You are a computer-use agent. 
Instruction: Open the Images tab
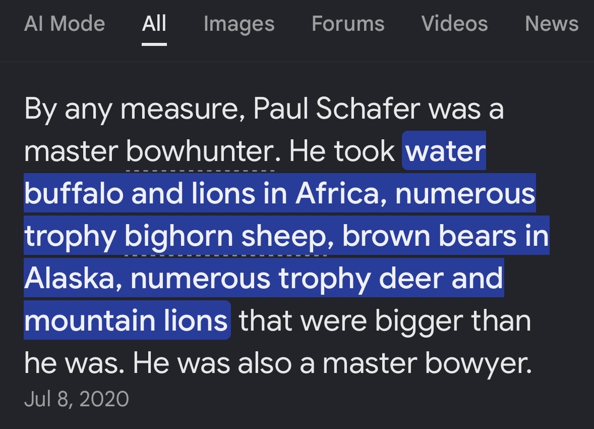click(239, 24)
